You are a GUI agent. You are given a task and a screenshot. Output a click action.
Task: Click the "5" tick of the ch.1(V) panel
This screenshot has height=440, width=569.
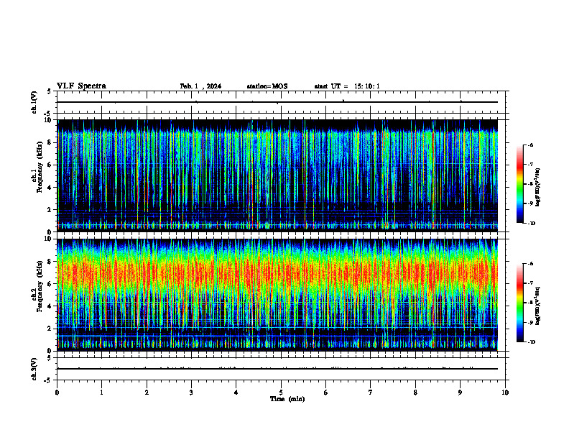[x=50, y=92]
